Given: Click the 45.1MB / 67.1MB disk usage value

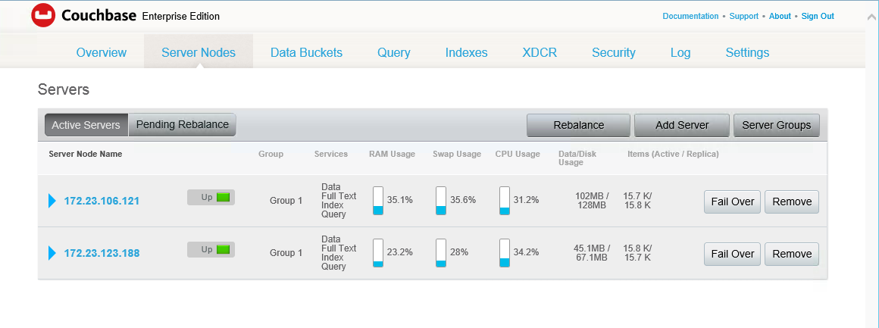Looking at the screenshot, I should click(x=590, y=253).
